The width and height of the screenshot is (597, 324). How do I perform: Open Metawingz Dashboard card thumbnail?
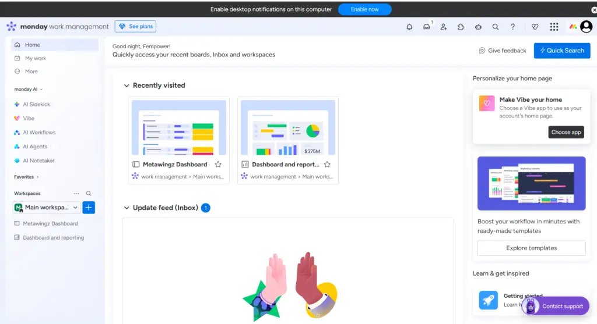coord(179,127)
